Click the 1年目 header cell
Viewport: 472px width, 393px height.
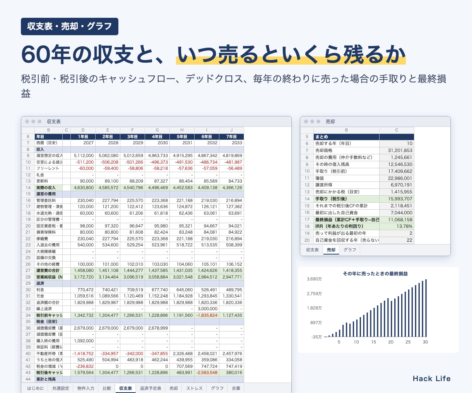(x=83, y=137)
